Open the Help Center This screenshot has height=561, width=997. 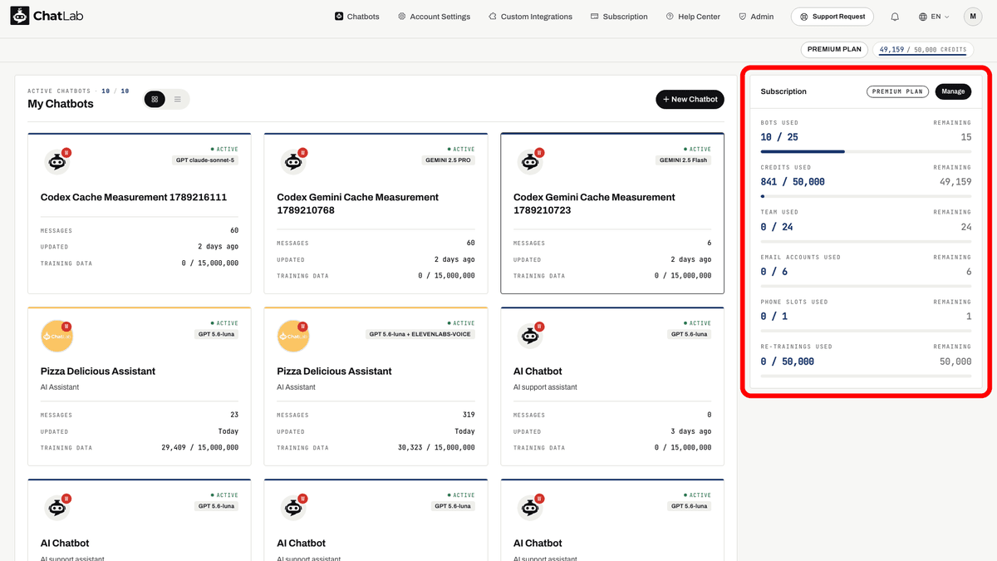pyautogui.click(x=693, y=17)
